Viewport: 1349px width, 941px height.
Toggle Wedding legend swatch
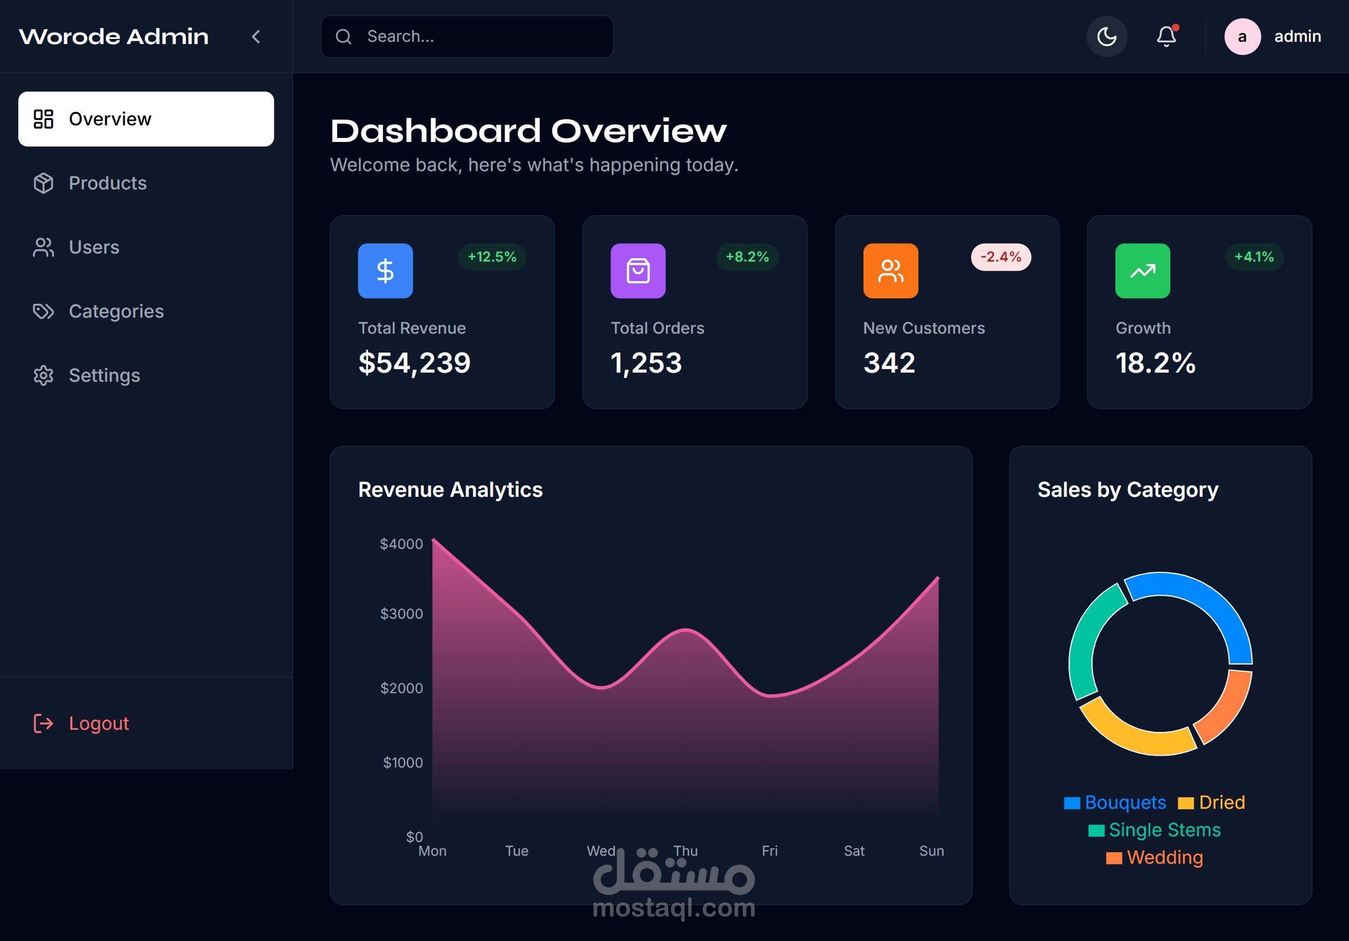1114,858
